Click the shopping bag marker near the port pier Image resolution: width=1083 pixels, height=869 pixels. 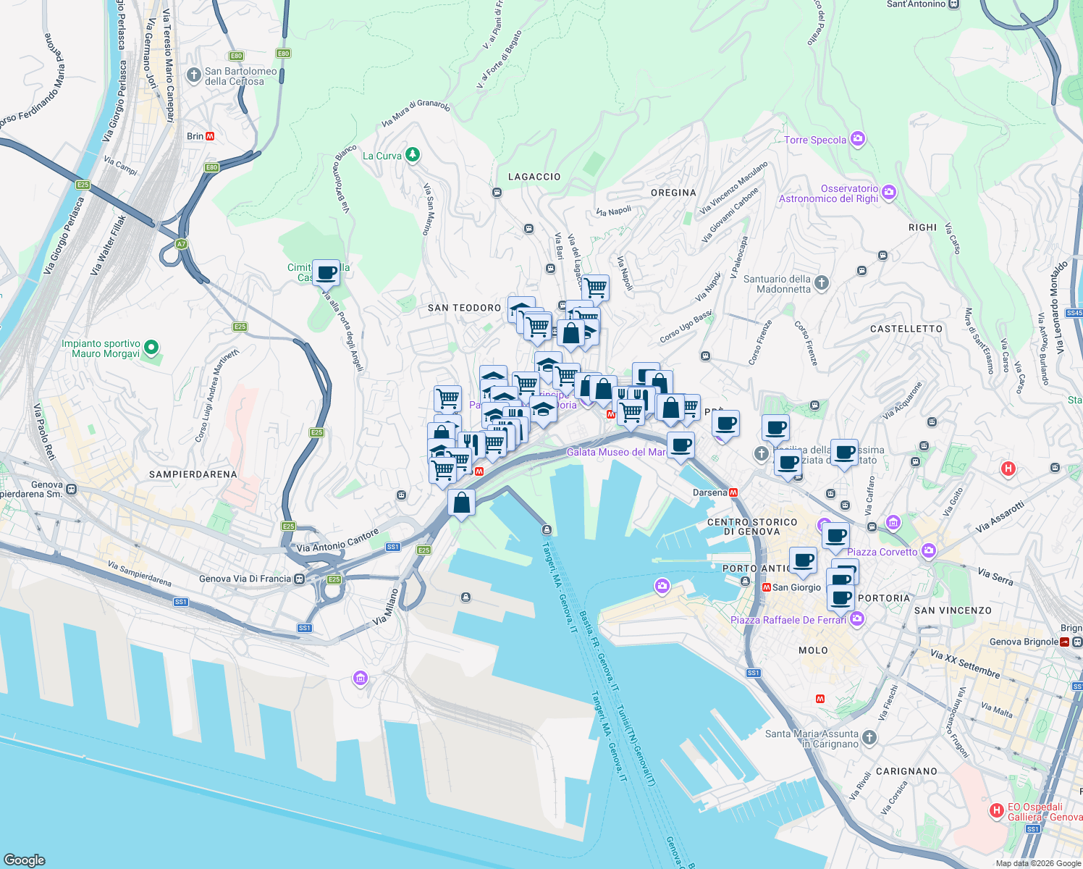461,502
